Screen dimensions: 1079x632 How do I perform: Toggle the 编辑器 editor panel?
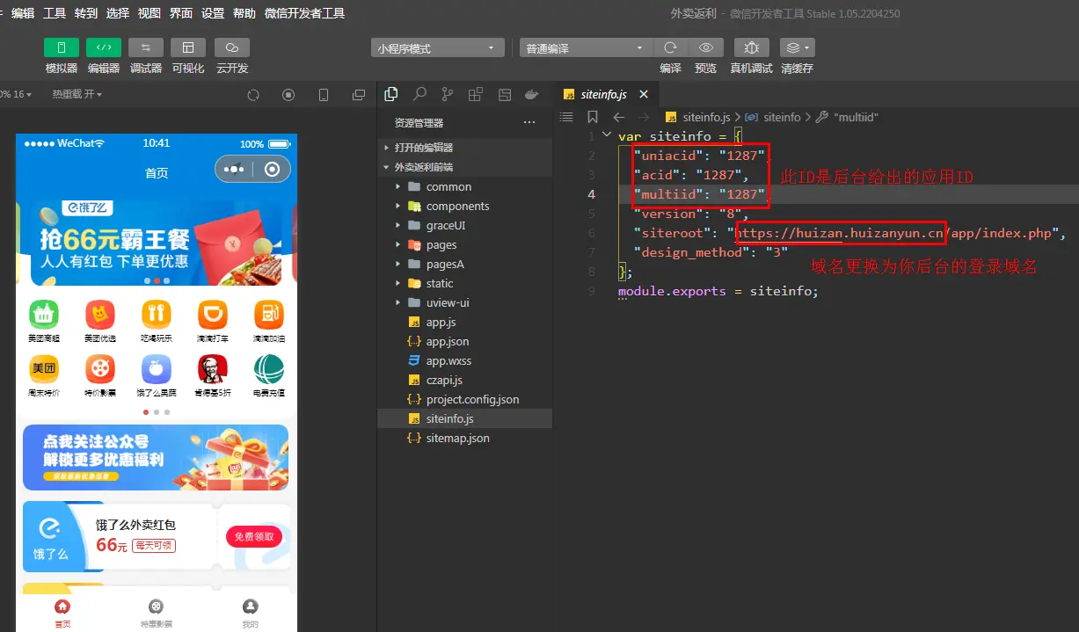point(104,47)
